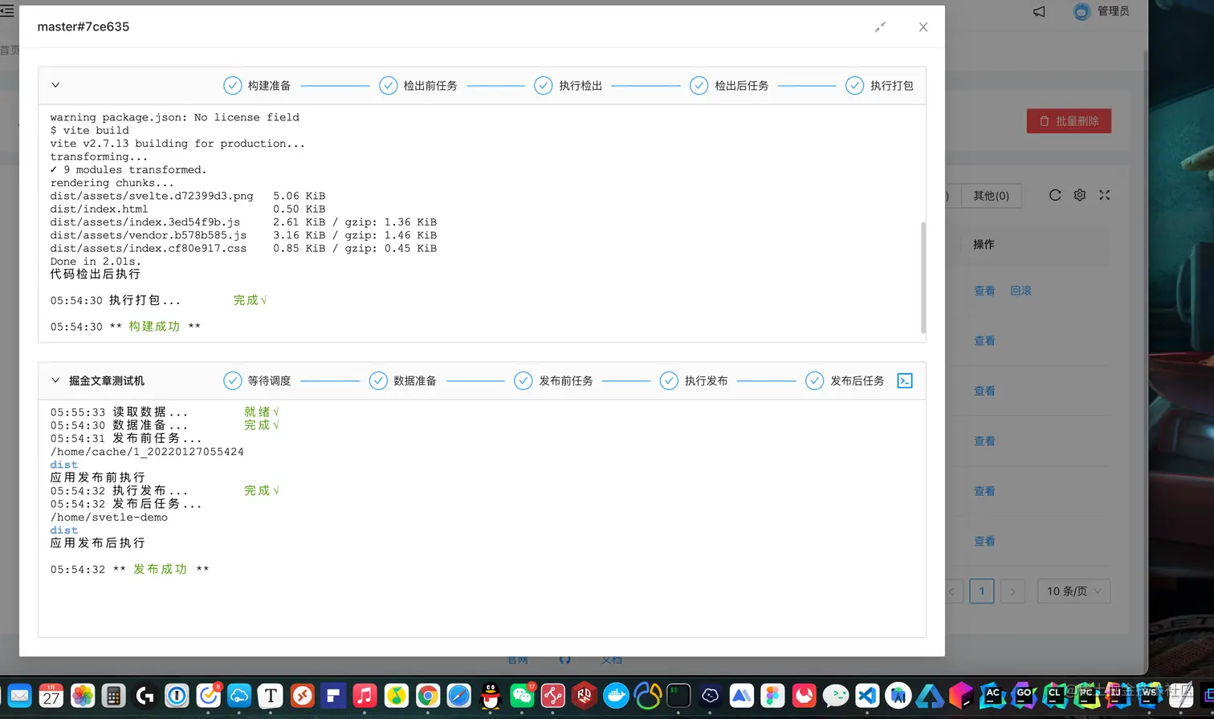Open Photos from the Dock
This screenshot has height=719, width=1214.
point(83,695)
